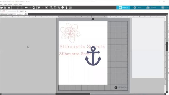Click the dimmed Paste toolbar icon
Screen dimensions: 169x95
click(22, 8)
